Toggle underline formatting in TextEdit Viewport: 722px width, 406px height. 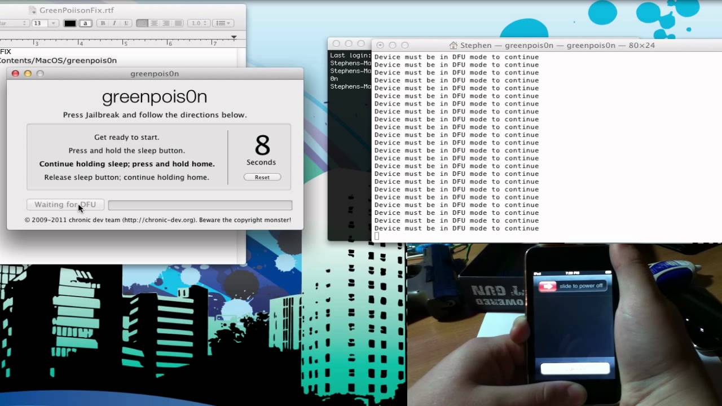[126, 23]
